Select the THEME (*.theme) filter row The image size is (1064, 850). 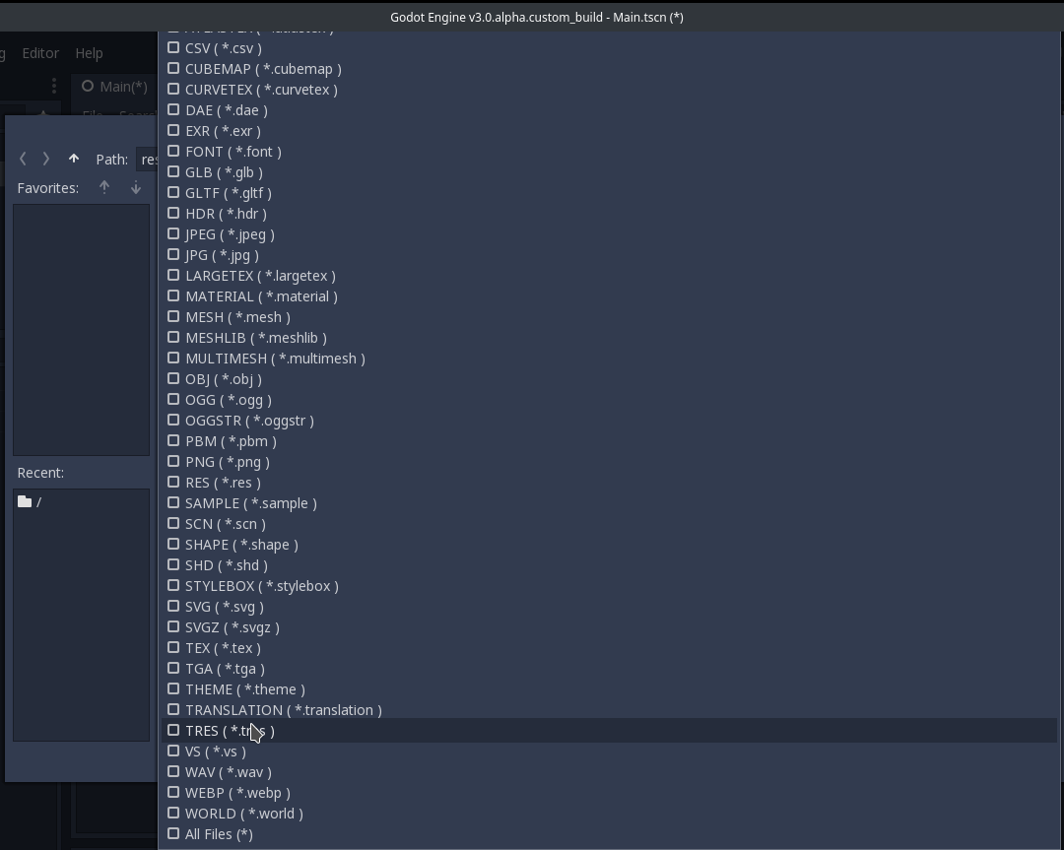[244, 688]
